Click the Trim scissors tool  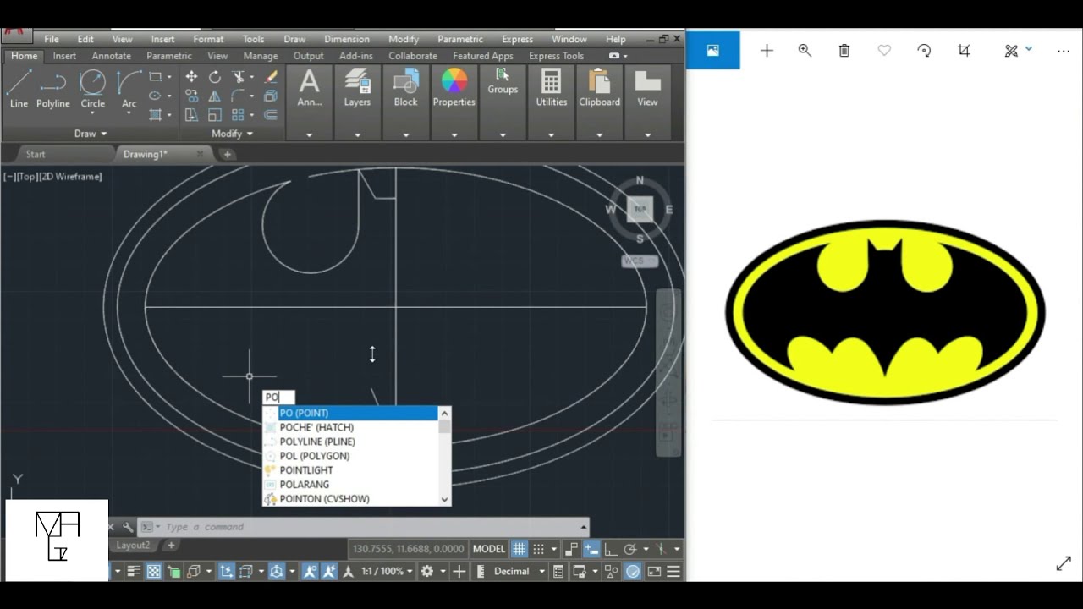[239, 76]
